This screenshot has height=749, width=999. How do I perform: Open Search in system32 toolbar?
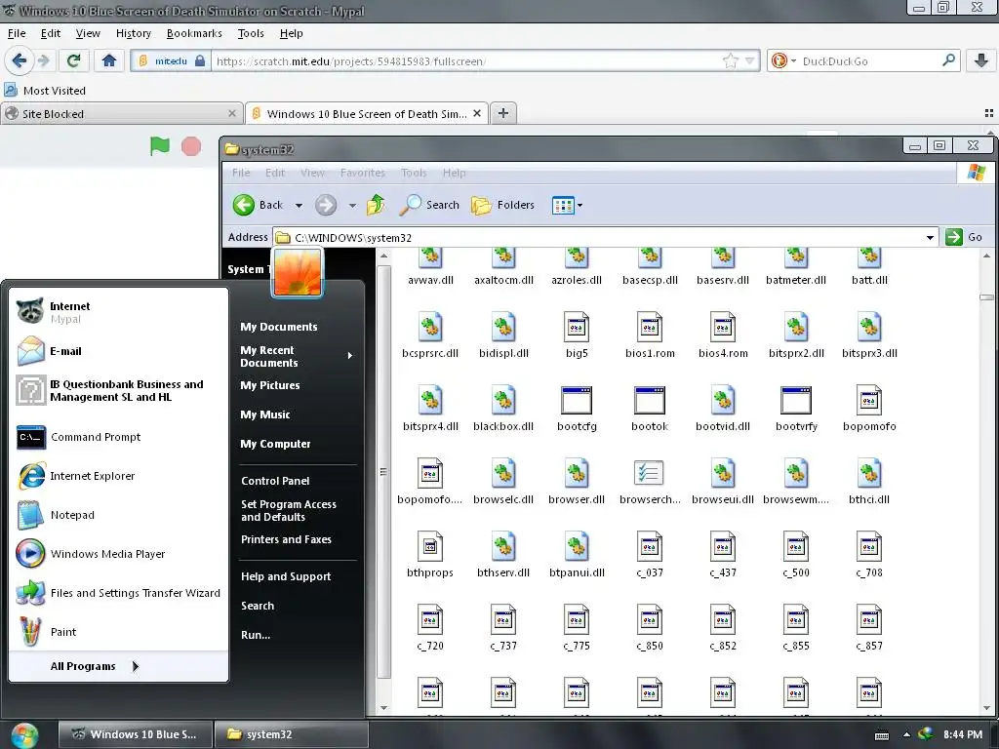(x=429, y=205)
